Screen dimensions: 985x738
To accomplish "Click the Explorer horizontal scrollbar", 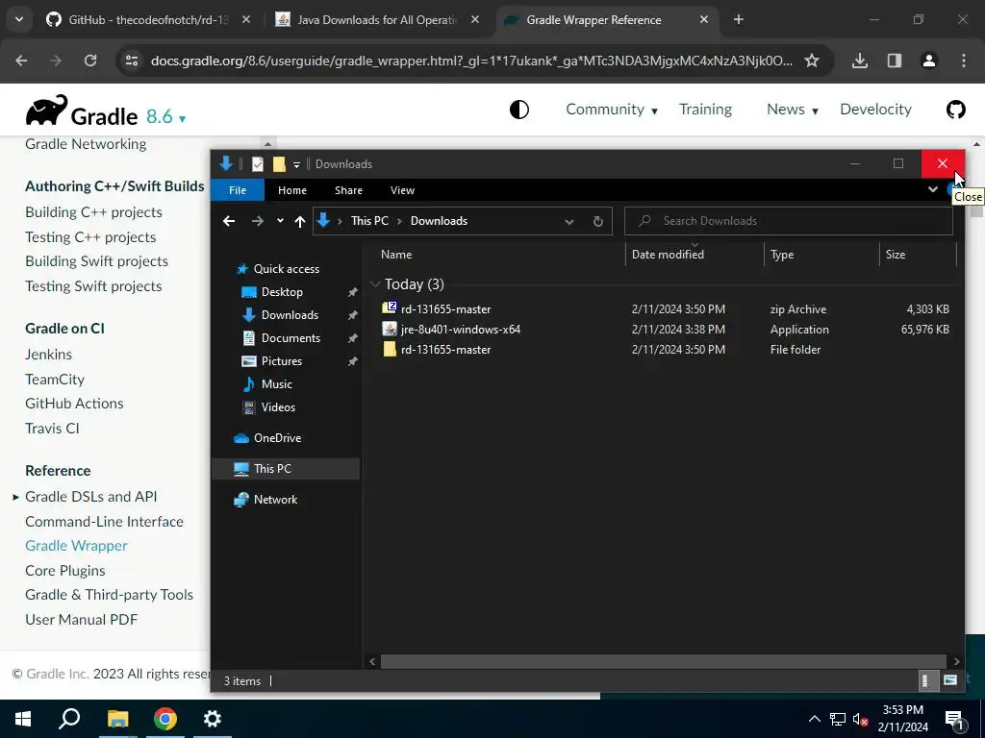I will pos(663,661).
